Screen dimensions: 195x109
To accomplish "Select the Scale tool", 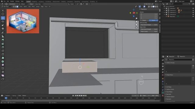I will [x=3, y=25].
